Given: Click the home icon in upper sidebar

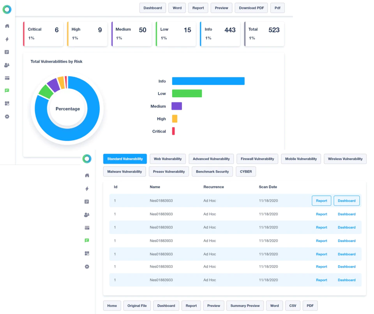Looking at the screenshot, I should click(7, 26).
